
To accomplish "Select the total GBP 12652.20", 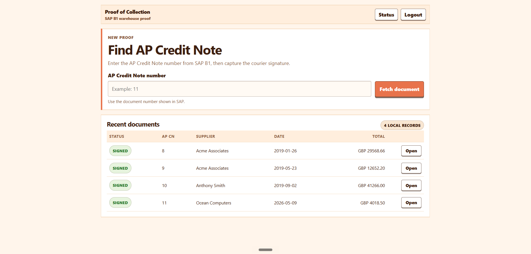I will tap(371, 168).
